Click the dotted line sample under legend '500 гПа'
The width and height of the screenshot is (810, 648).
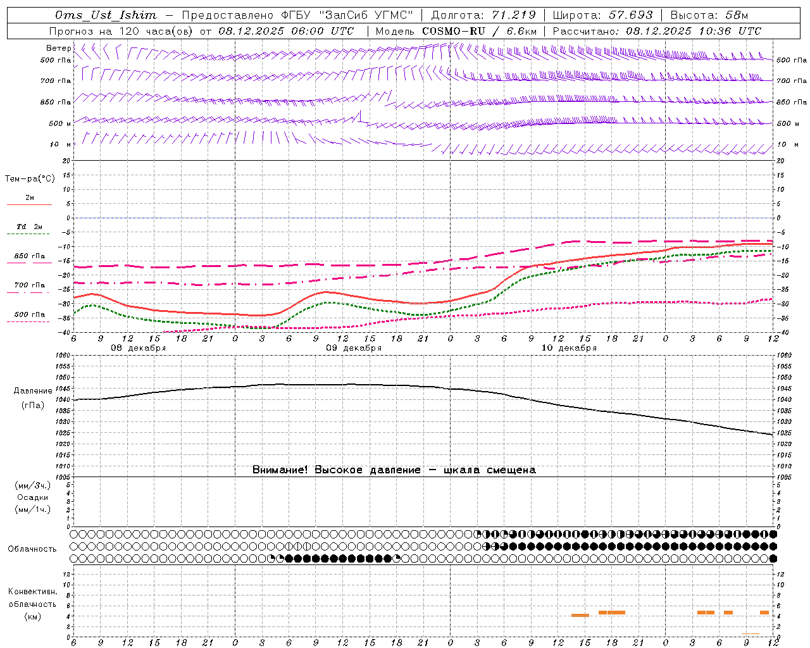pos(29,321)
